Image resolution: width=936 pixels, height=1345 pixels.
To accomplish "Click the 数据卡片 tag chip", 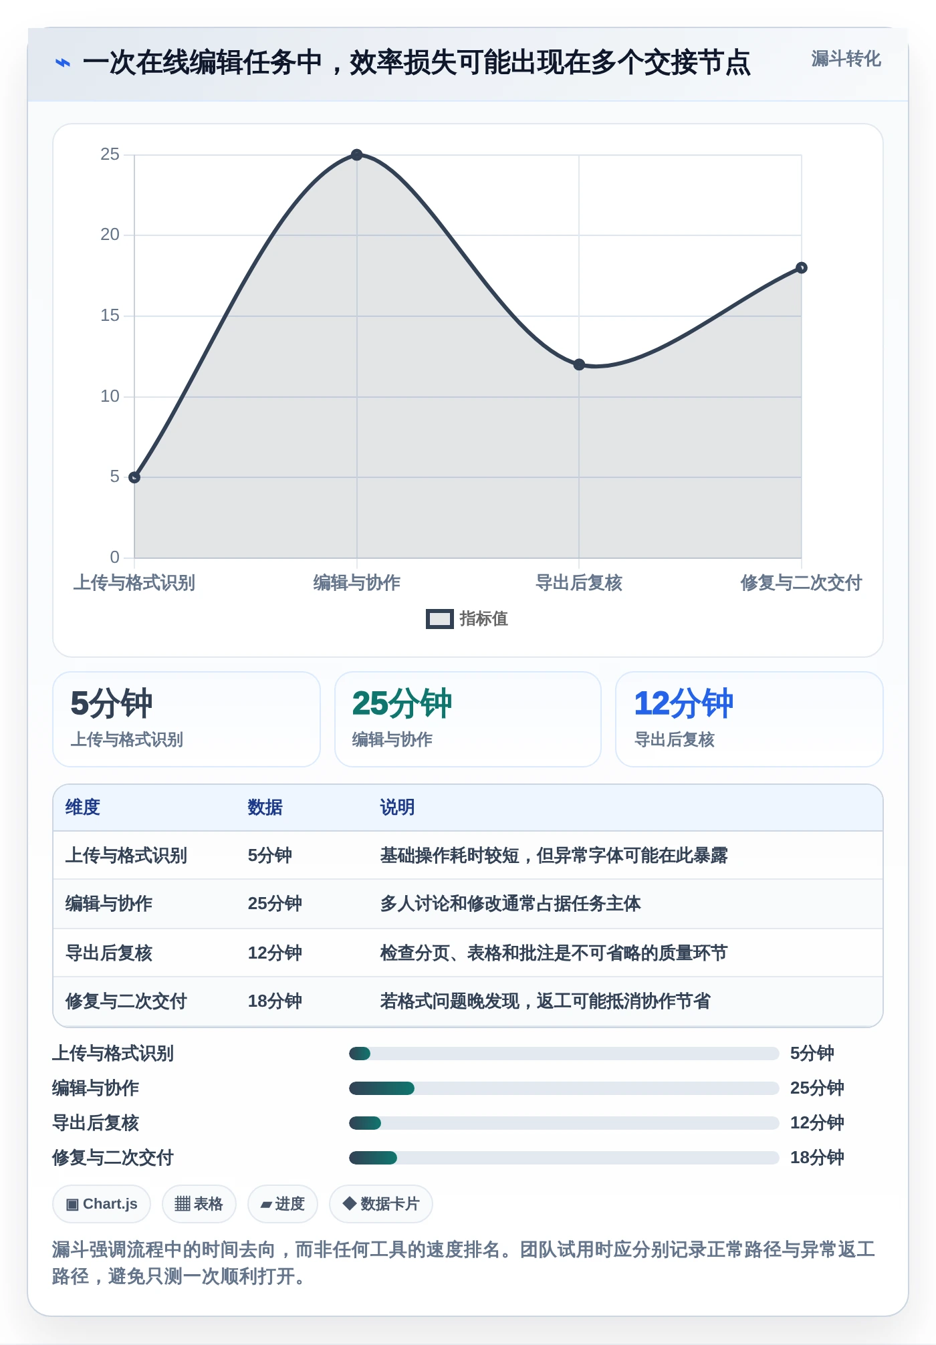I will [380, 1204].
